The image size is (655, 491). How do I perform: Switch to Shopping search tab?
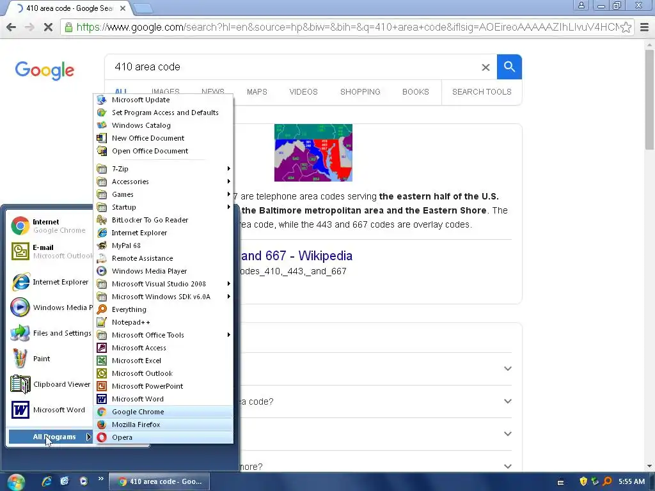[360, 92]
